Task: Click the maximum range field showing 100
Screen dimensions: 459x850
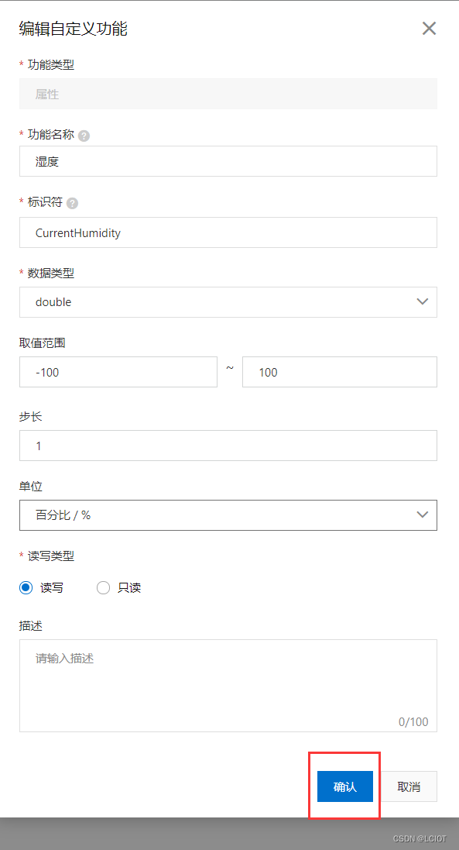Action: click(339, 372)
